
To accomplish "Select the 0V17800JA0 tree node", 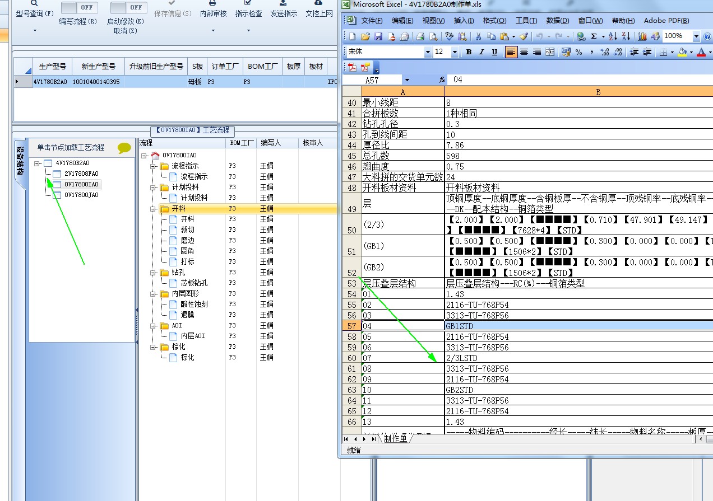I will 81,195.
